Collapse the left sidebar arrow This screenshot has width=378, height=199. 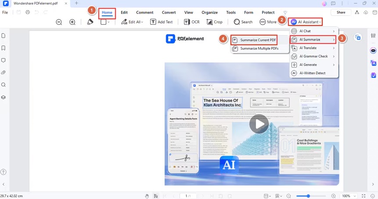4,185
